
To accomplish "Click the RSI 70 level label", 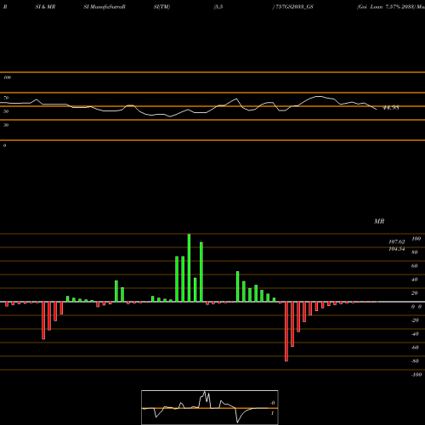I will coord(6,98).
